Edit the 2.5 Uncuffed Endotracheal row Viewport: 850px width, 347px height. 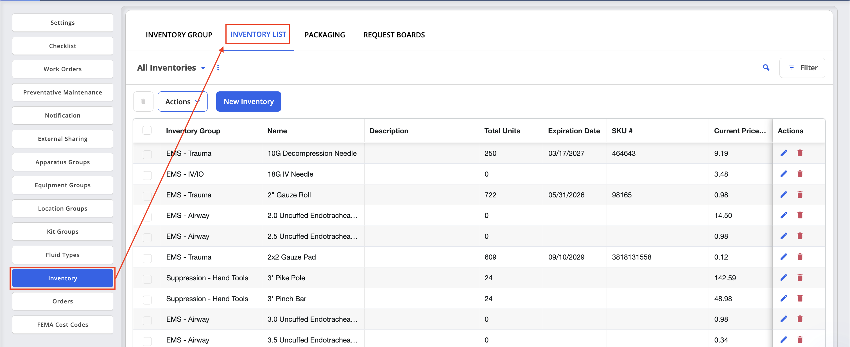(784, 236)
